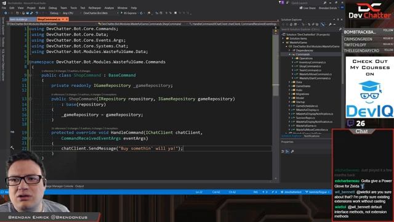Expand the Migrations folder

(289, 94)
